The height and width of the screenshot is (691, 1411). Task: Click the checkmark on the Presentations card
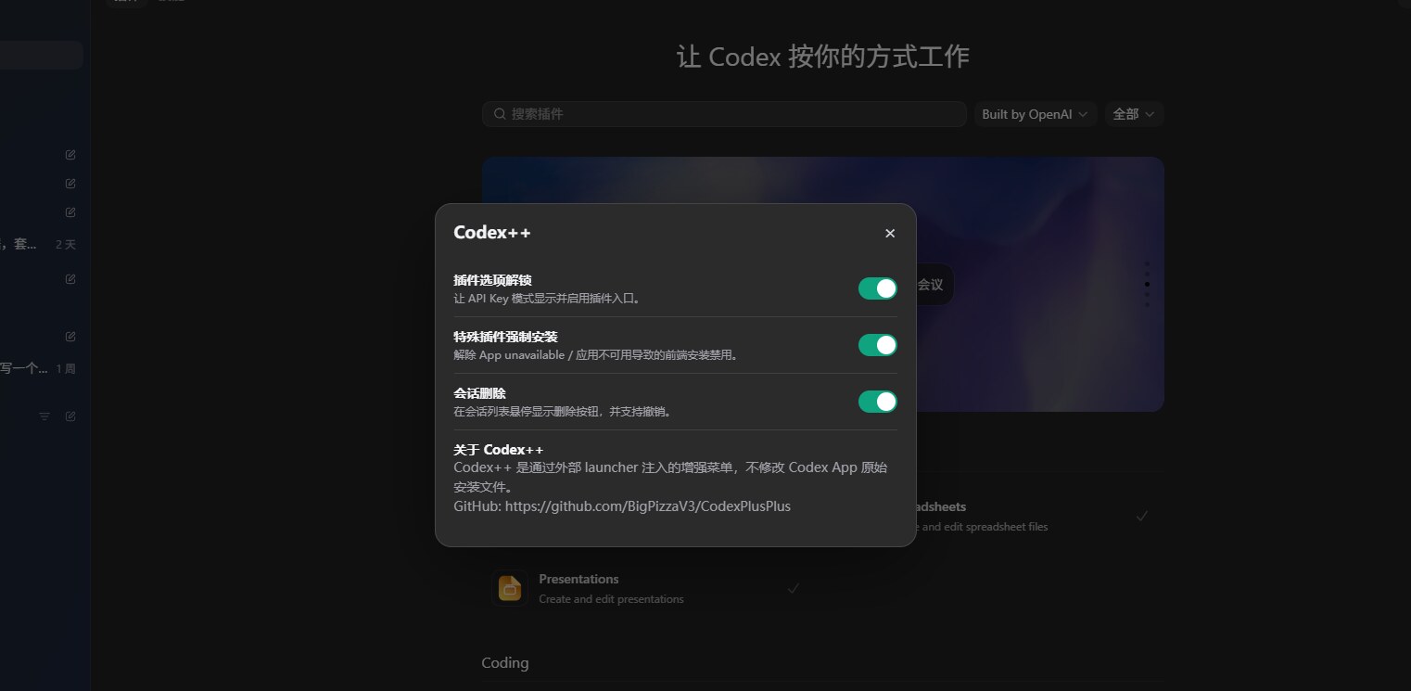(x=794, y=588)
